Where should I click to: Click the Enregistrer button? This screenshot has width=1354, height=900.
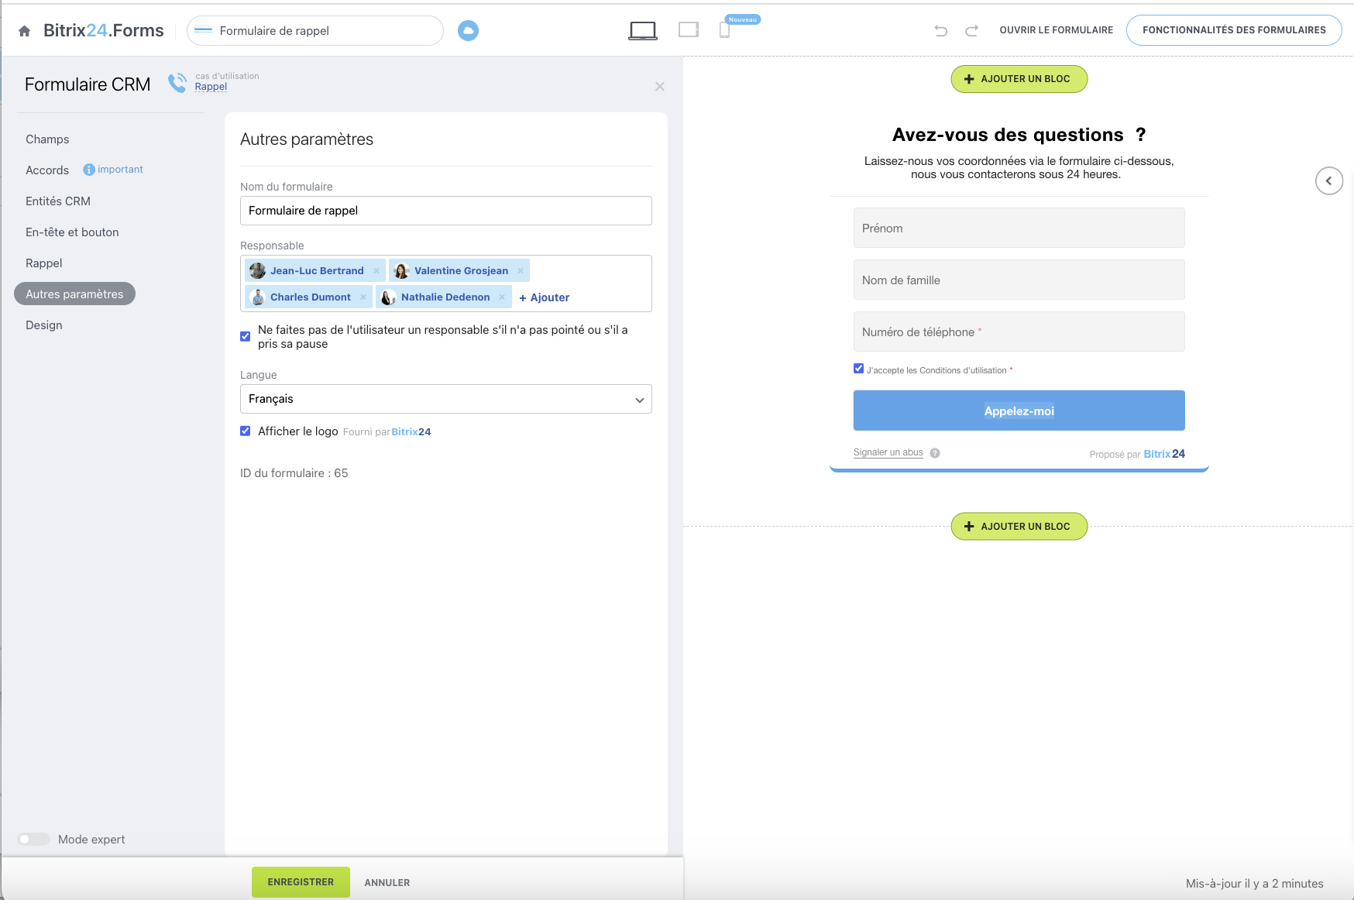tap(301, 882)
